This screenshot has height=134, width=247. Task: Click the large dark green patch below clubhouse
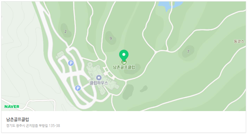(128, 92)
